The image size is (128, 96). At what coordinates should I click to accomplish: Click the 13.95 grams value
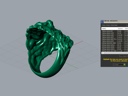coord(120,41)
